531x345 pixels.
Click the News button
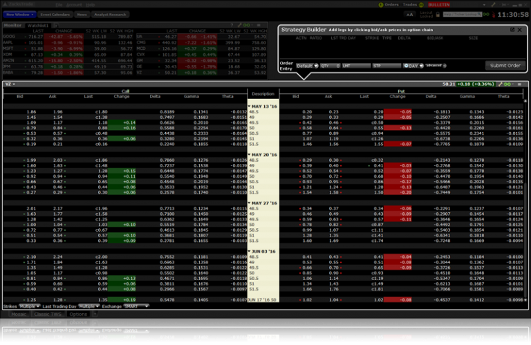(82, 15)
